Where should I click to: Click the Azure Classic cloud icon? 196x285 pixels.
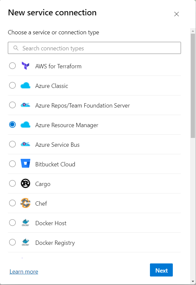point(25,85)
